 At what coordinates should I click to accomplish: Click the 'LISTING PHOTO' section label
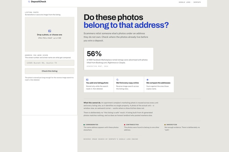(32, 12)
